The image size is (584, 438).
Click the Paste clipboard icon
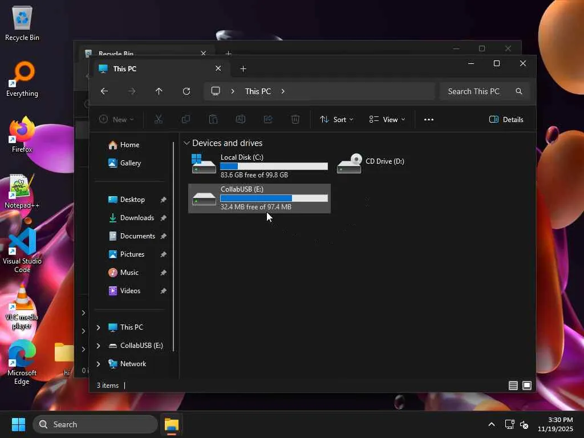tap(213, 119)
